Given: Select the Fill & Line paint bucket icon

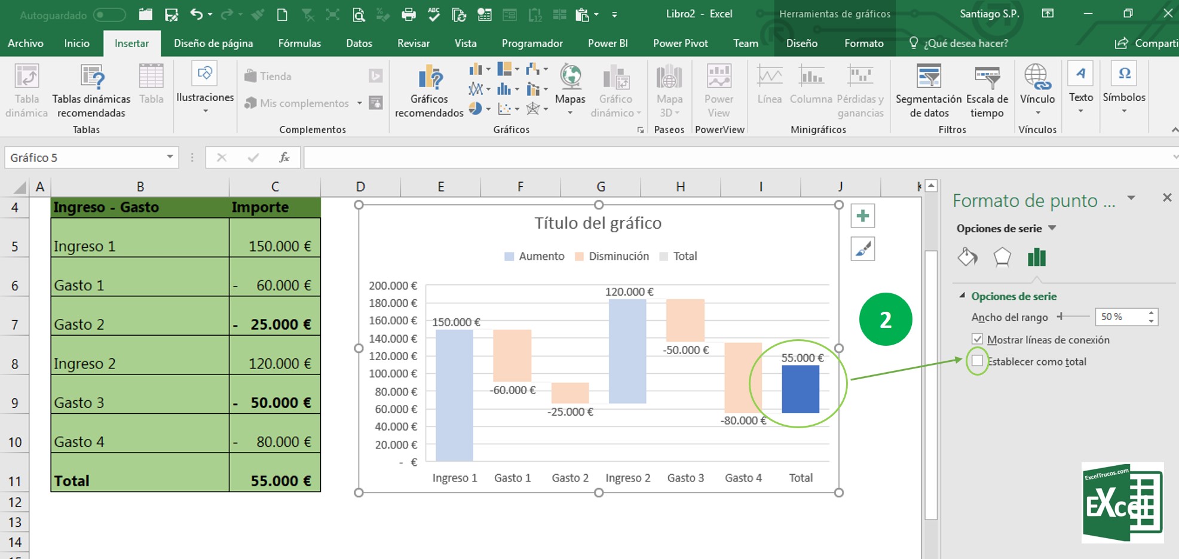Looking at the screenshot, I should point(967,257).
